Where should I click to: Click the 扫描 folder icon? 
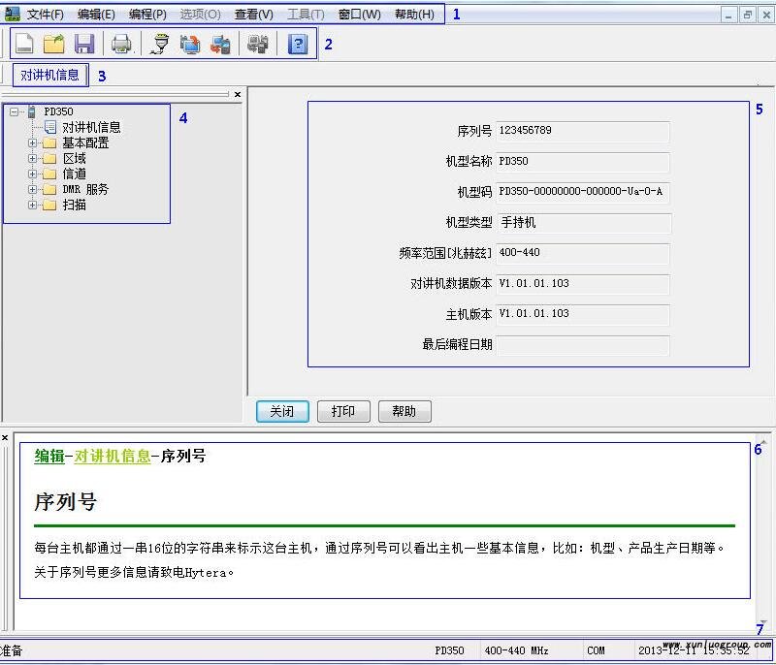coord(49,205)
